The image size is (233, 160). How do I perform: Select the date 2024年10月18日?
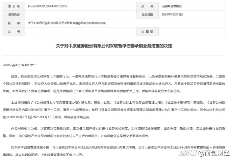pyautogui.click(x=172, y=14)
